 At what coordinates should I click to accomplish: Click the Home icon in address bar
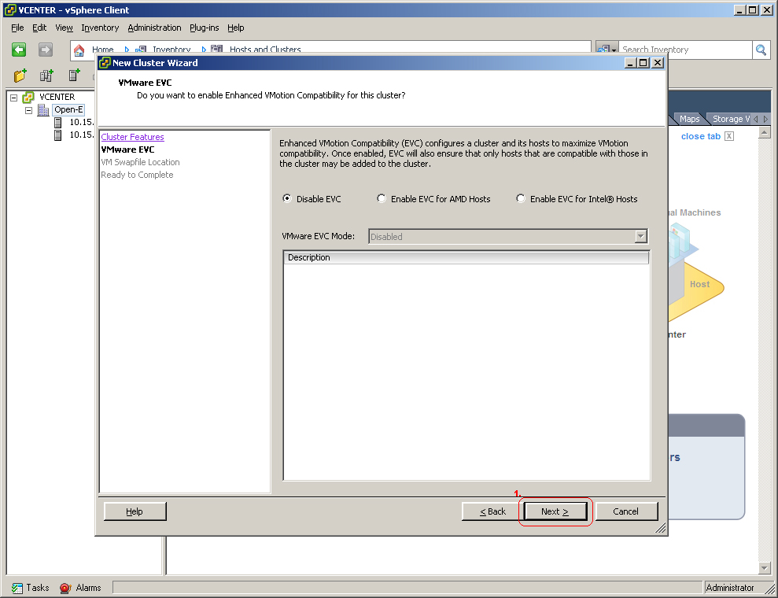point(79,50)
